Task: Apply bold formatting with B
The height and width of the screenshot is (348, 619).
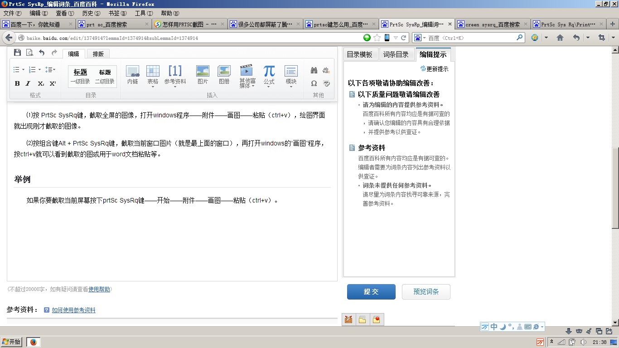Action: tap(17, 83)
